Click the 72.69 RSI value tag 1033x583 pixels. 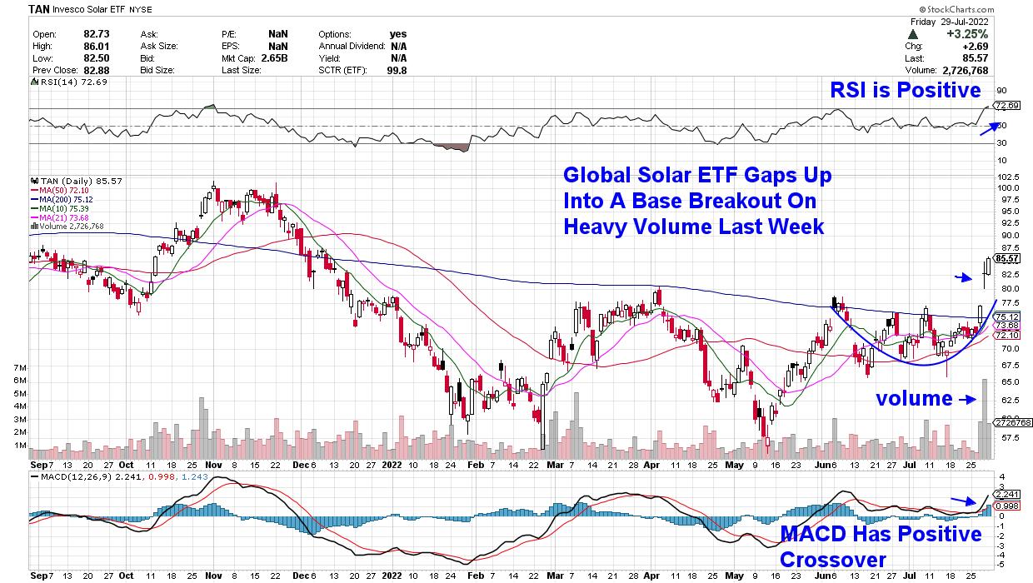click(1008, 106)
